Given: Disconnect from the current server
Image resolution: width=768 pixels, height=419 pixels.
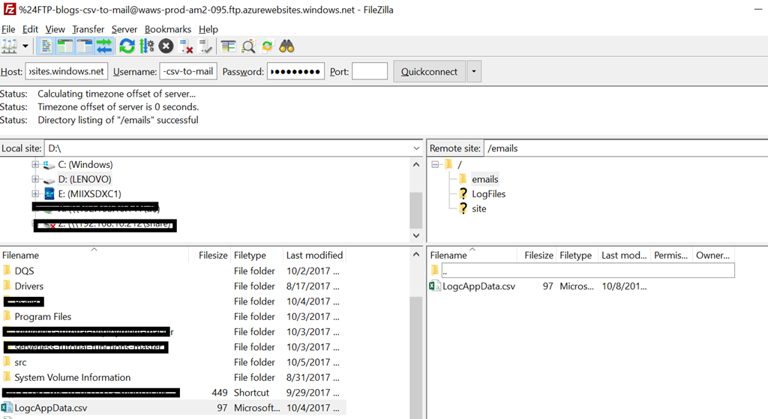Looking at the screenshot, I should pyautogui.click(x=187, y=46).
